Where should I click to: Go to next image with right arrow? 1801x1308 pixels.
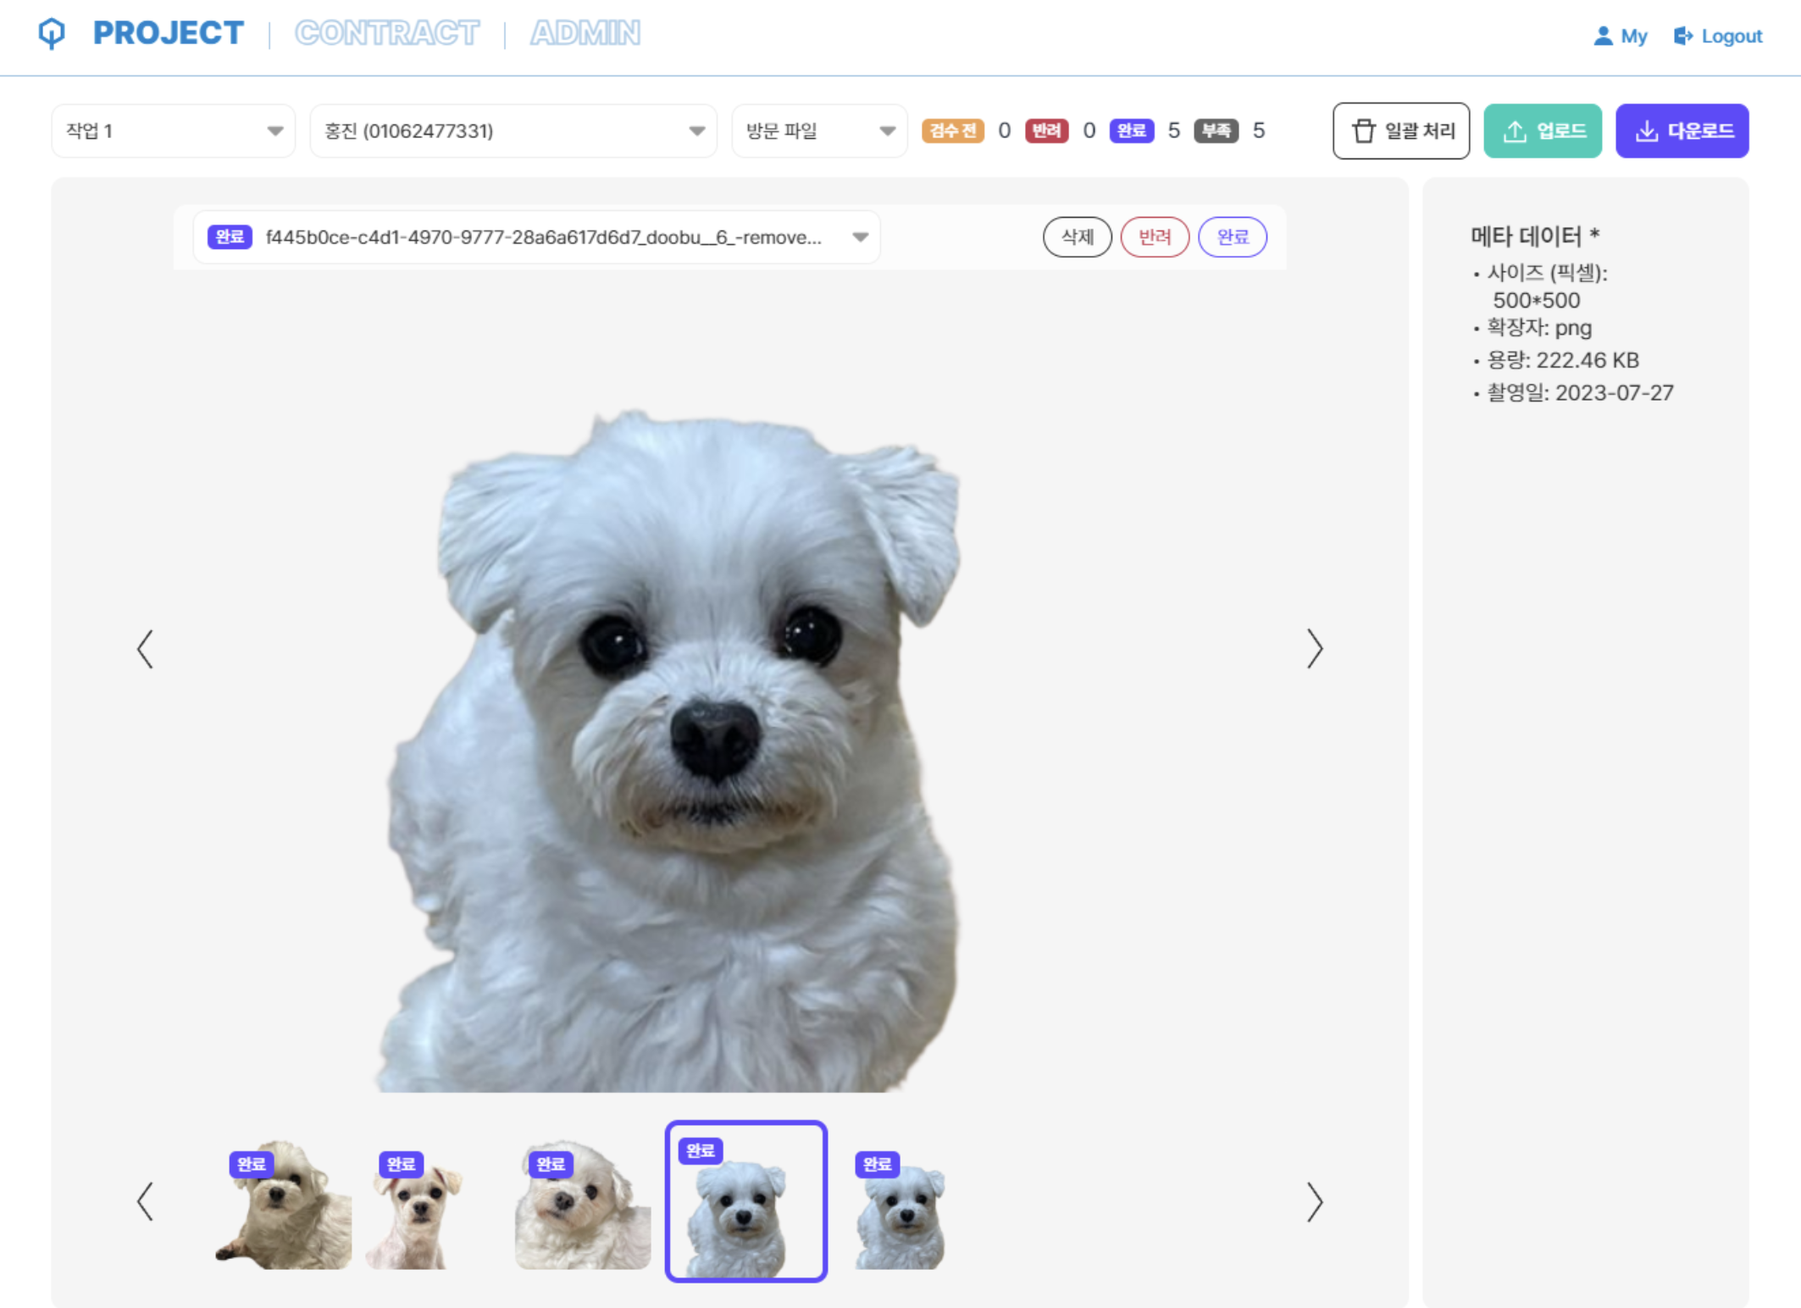[1314, 649]
